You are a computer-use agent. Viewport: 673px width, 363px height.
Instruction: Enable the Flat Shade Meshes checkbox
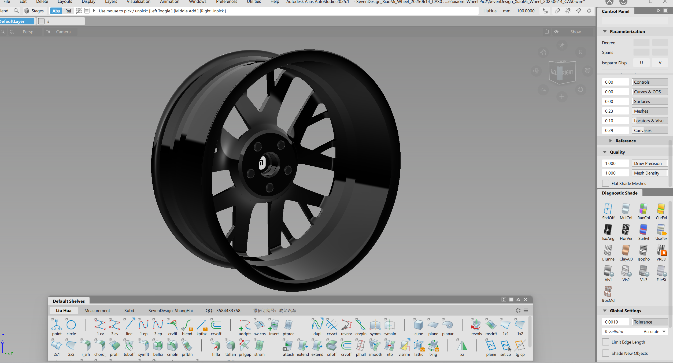click(x=605, y=183)
